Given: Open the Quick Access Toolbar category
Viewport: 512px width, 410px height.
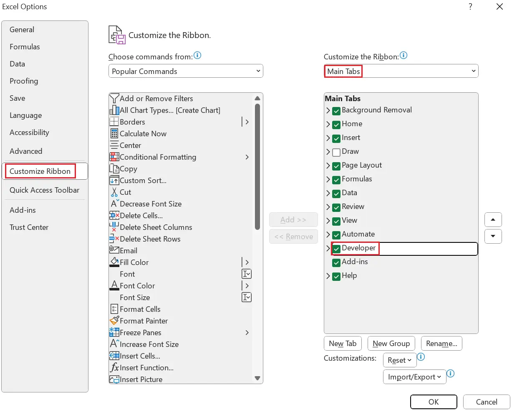Looking at the screenshot, I should click(44, 190).
